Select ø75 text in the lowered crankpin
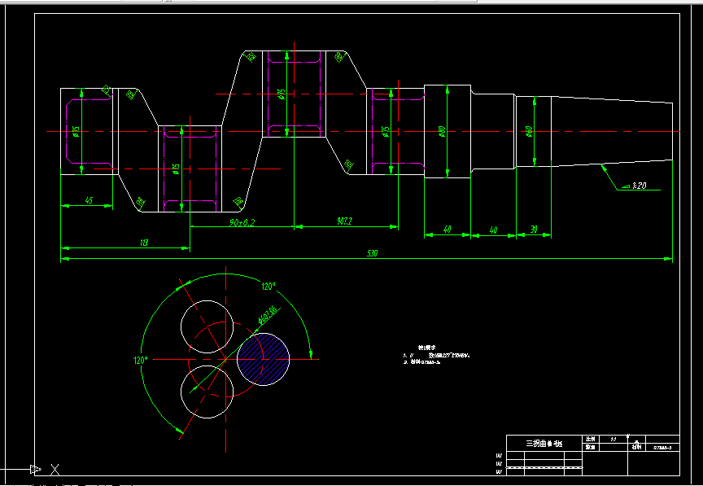The image size is (703, 486). (x=176, y=169)
